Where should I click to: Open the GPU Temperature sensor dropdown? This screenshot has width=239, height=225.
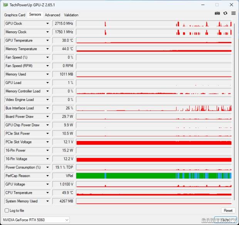(x=47, y=40)
